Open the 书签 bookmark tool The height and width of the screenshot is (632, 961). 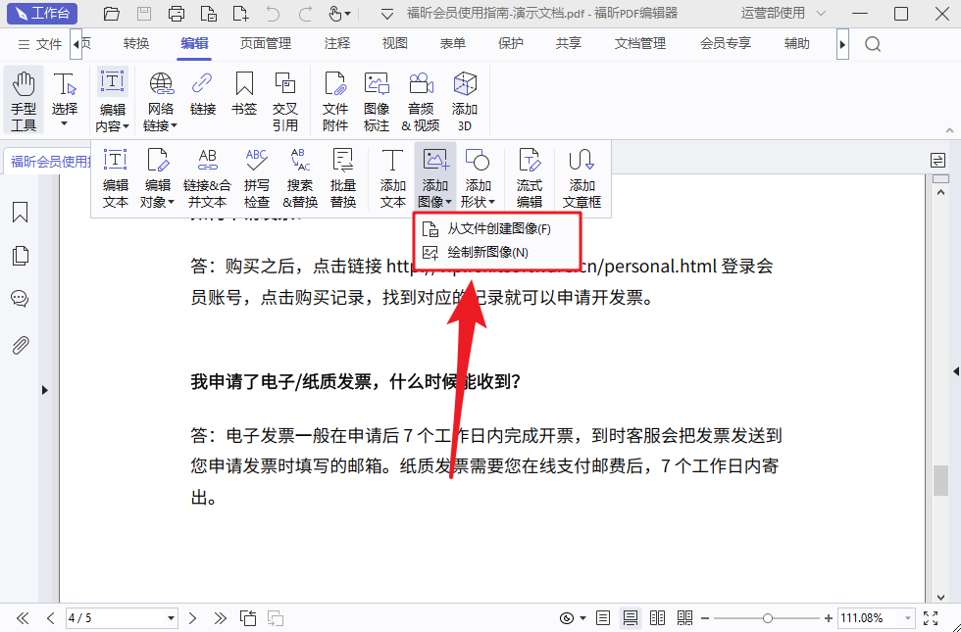pos(243,99)
